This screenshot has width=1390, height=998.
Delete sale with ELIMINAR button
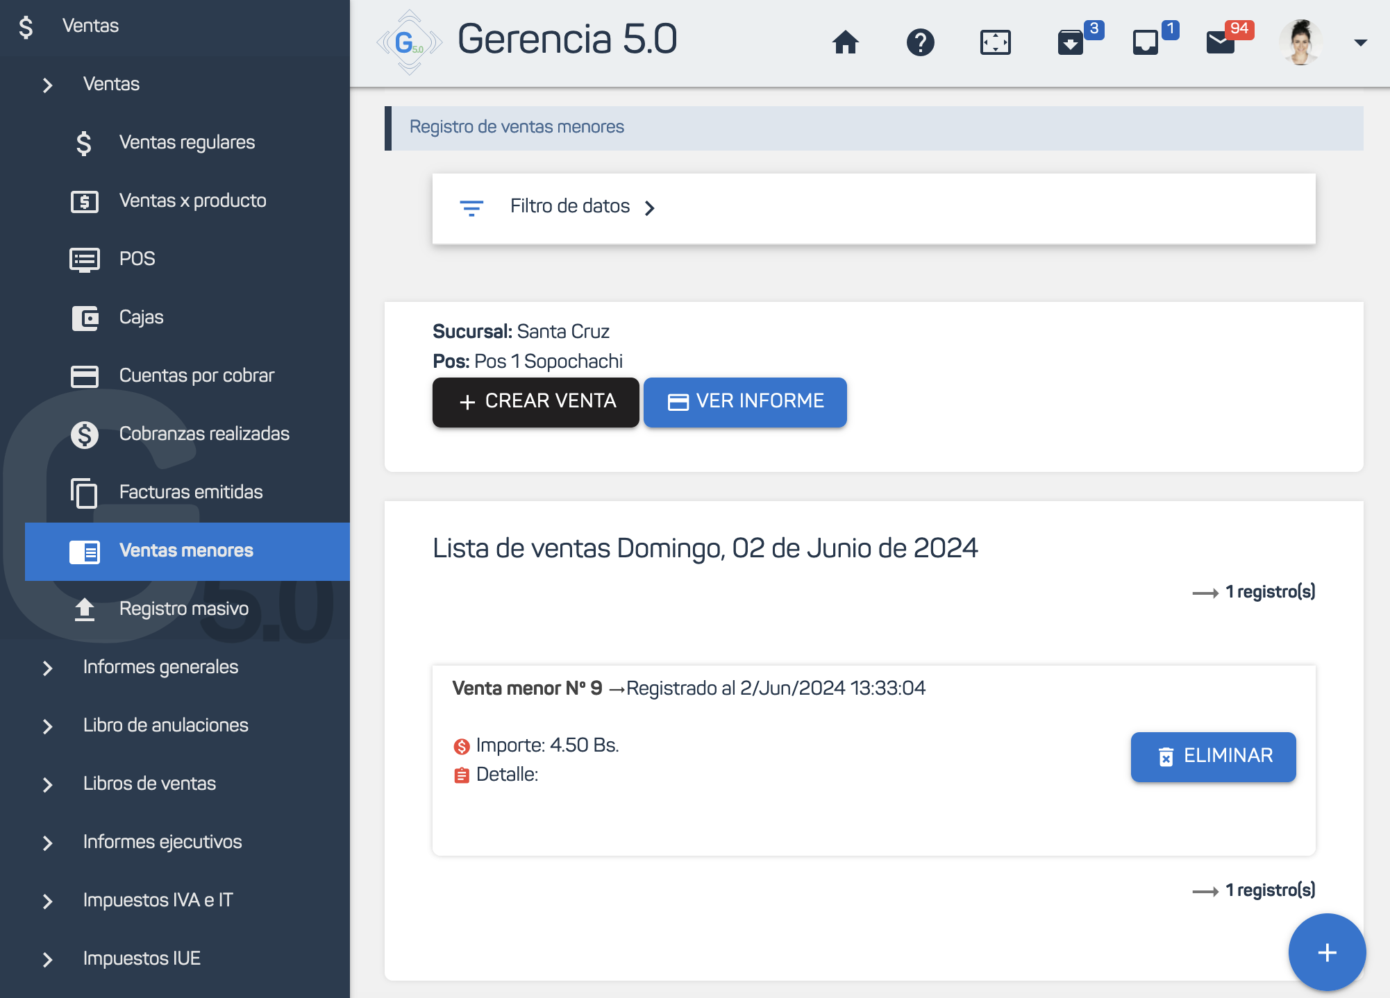(1213, 756)
